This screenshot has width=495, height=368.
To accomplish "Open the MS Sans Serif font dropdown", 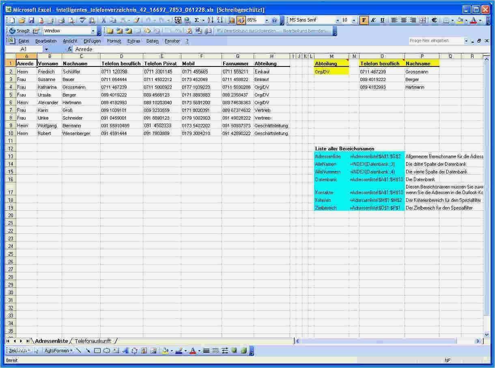I will [x=338, y=19].
